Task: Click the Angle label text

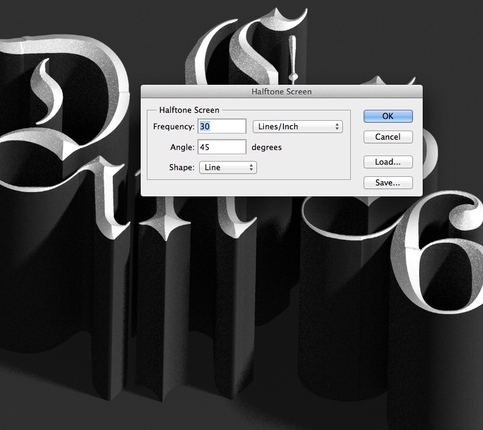Action: (x=182, y=147)
